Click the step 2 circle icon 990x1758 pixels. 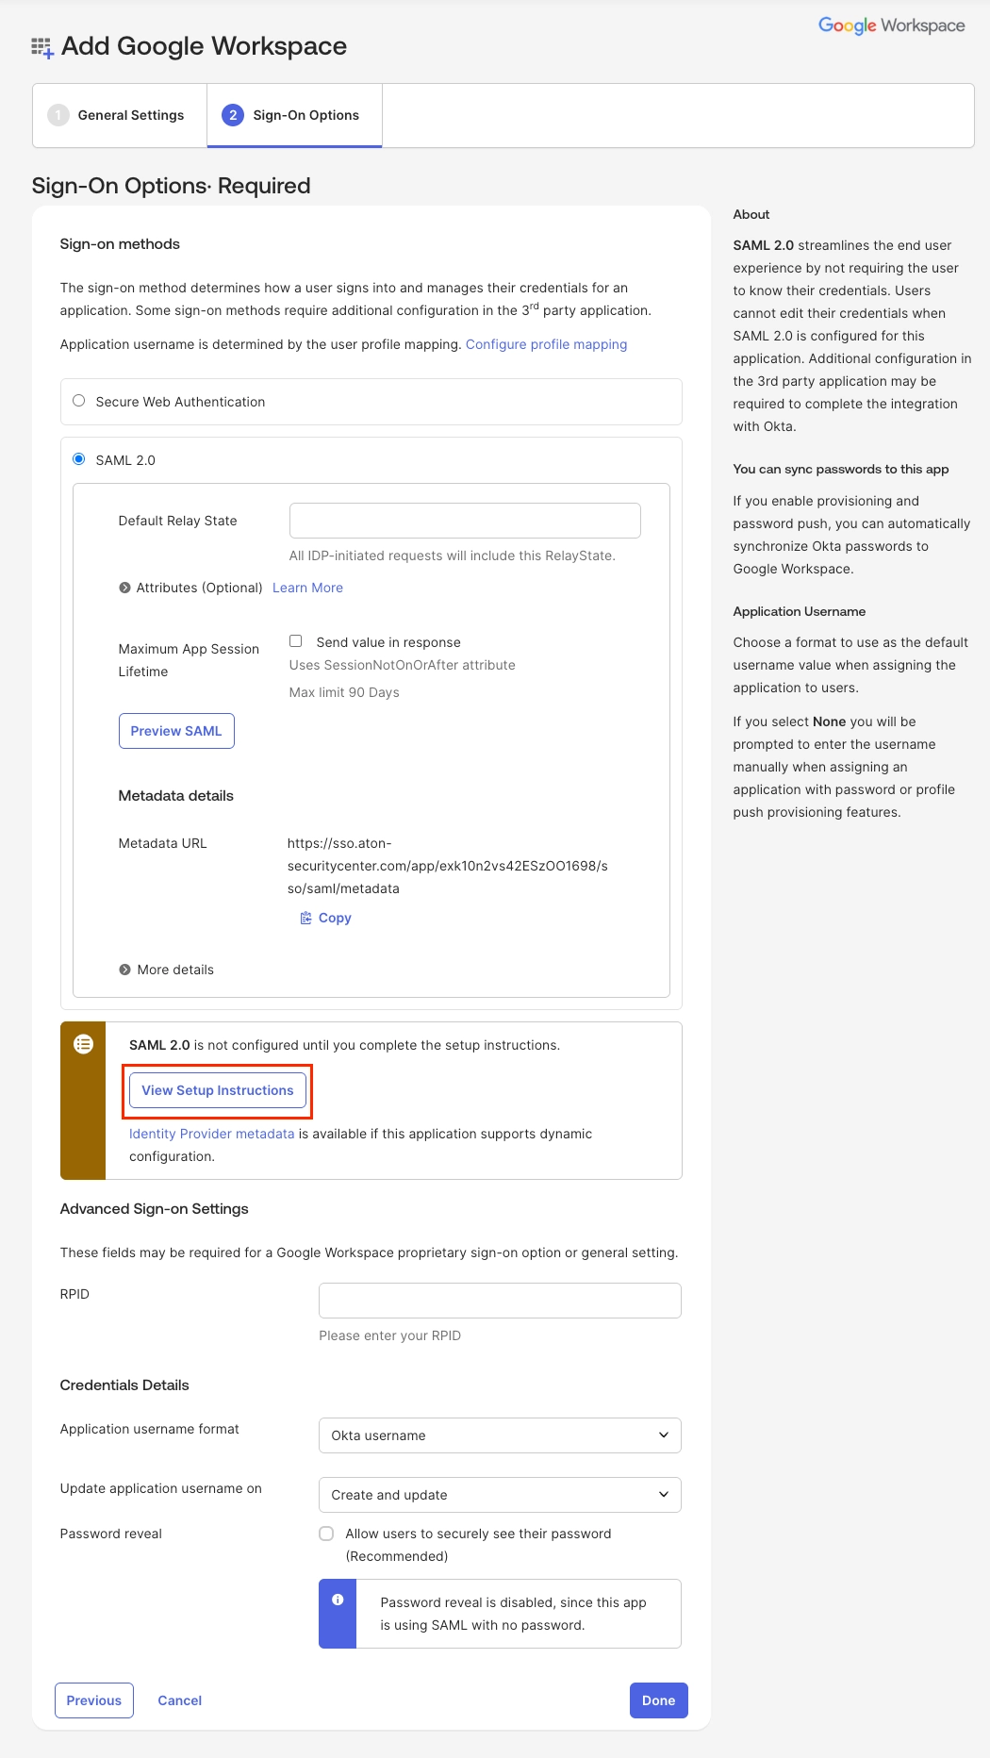(x=233, y=115)
